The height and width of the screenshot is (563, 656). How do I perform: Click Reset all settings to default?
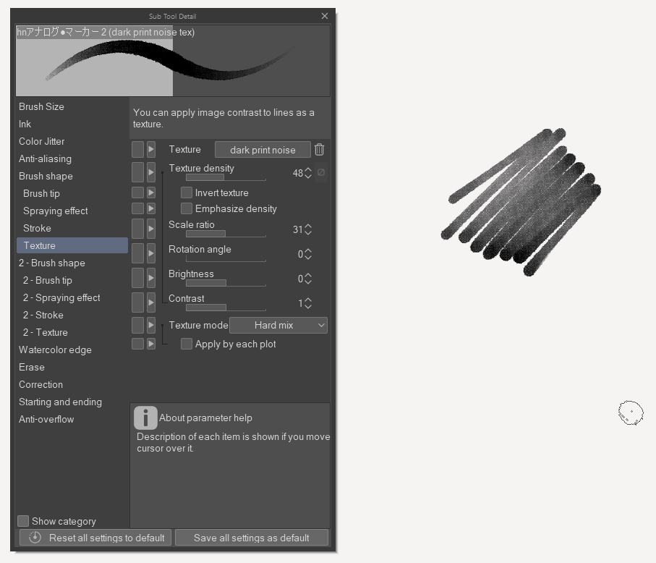[x=95, y=538]
